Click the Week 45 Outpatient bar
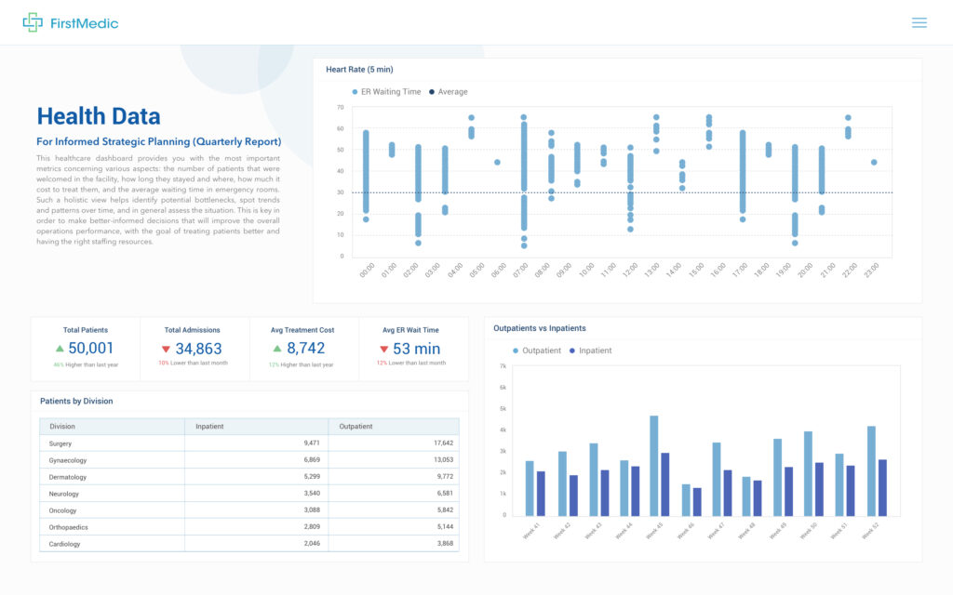 click(653, 465)
